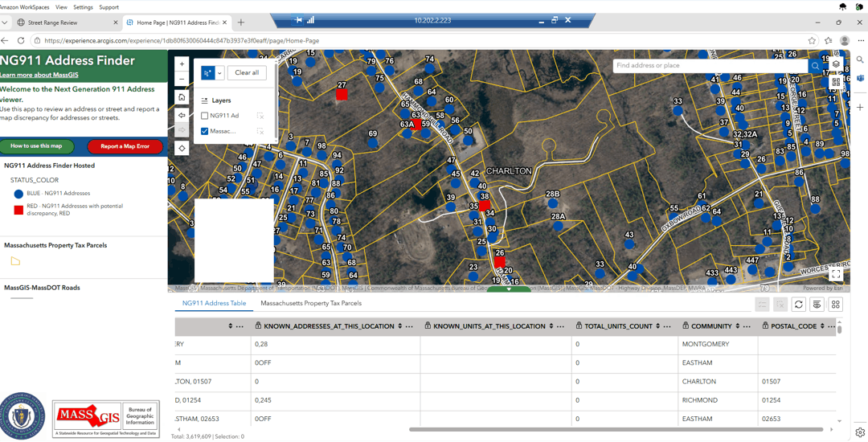This screenshot has width=868, height=442.
Task: Open the Settings menu in WorkSpaces
Action: [83, 7]
